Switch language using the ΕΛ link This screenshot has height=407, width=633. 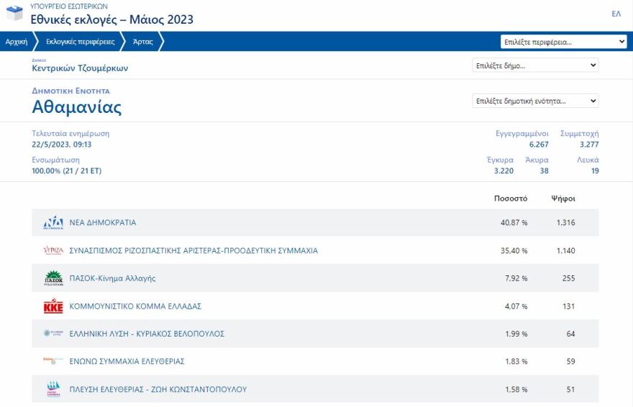616,14
